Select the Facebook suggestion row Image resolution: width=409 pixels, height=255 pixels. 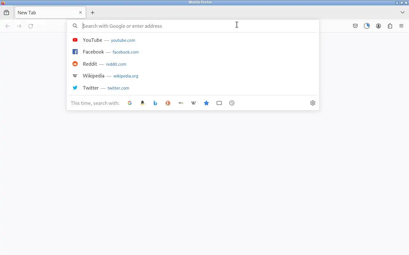tap(193, 52)
